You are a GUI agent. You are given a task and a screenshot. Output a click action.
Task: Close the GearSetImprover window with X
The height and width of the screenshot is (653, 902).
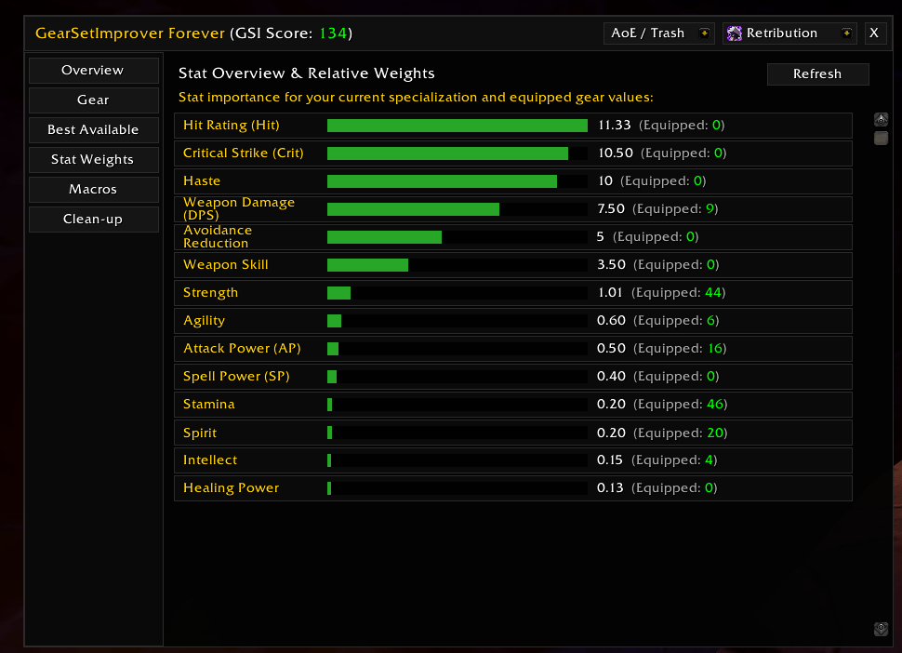pos(874,33)
